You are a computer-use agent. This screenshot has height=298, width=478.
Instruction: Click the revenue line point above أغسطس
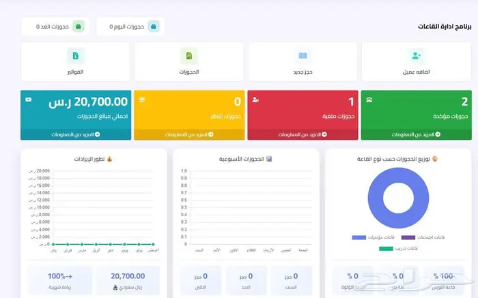pyautogui.click(x=153, y=244)
